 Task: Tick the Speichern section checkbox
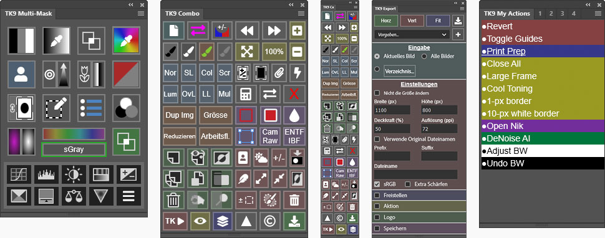(377, 229)
